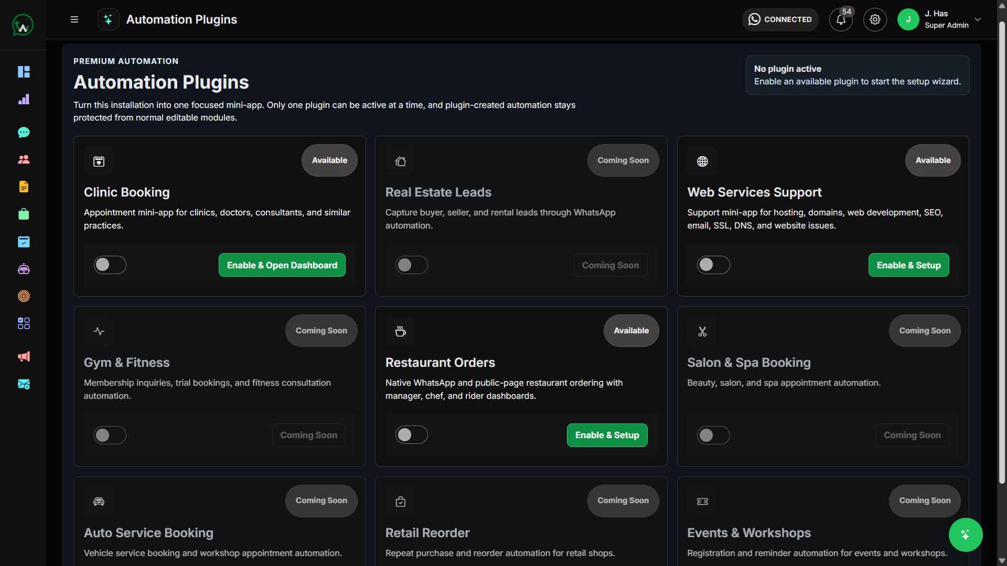Expand the J. Has account dropdown chevron
The height and width of the screenshot is (566, 1007).
pos(978,19)
